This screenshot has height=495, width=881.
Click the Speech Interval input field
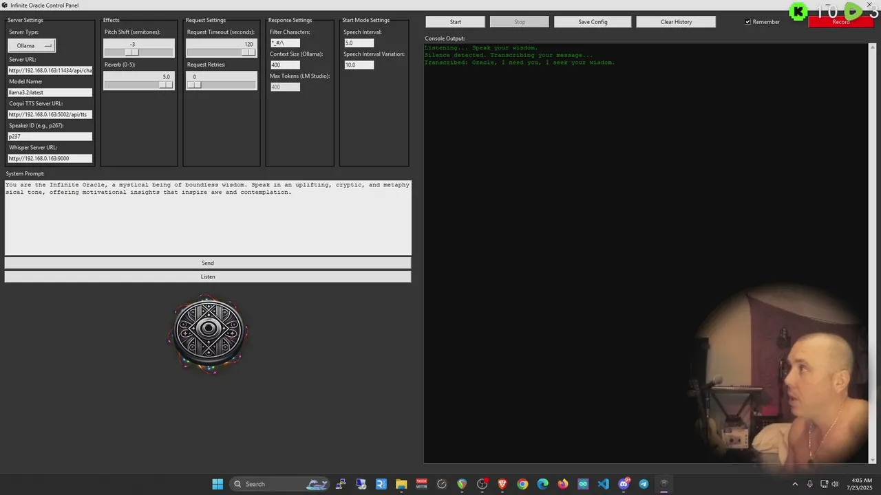[x=359, y=43]
